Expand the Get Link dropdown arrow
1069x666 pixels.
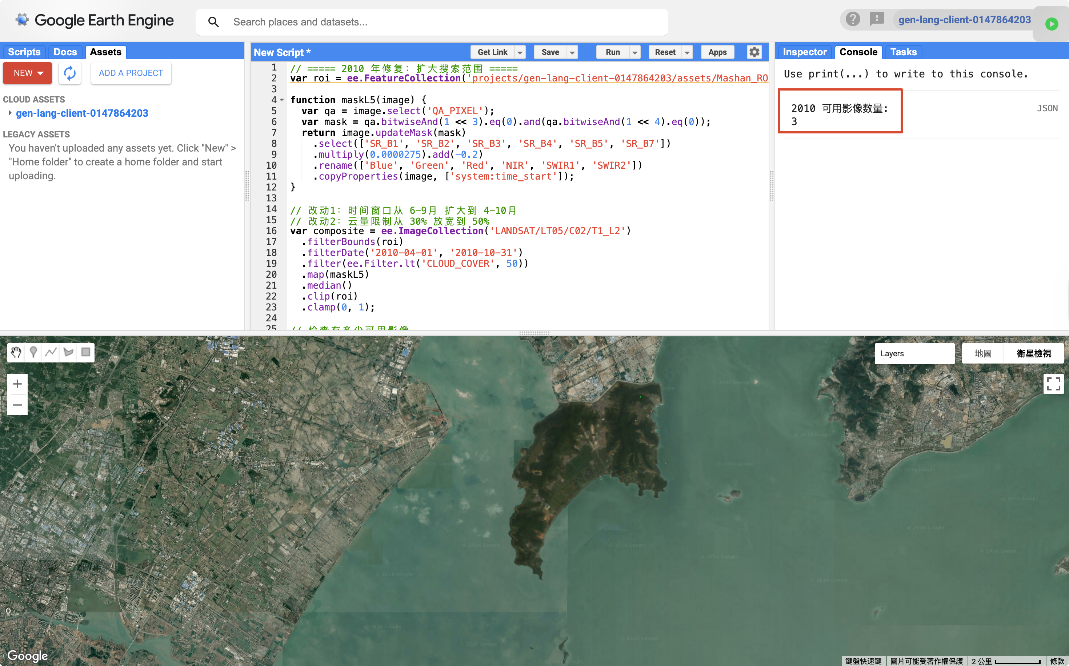[520, 52]
